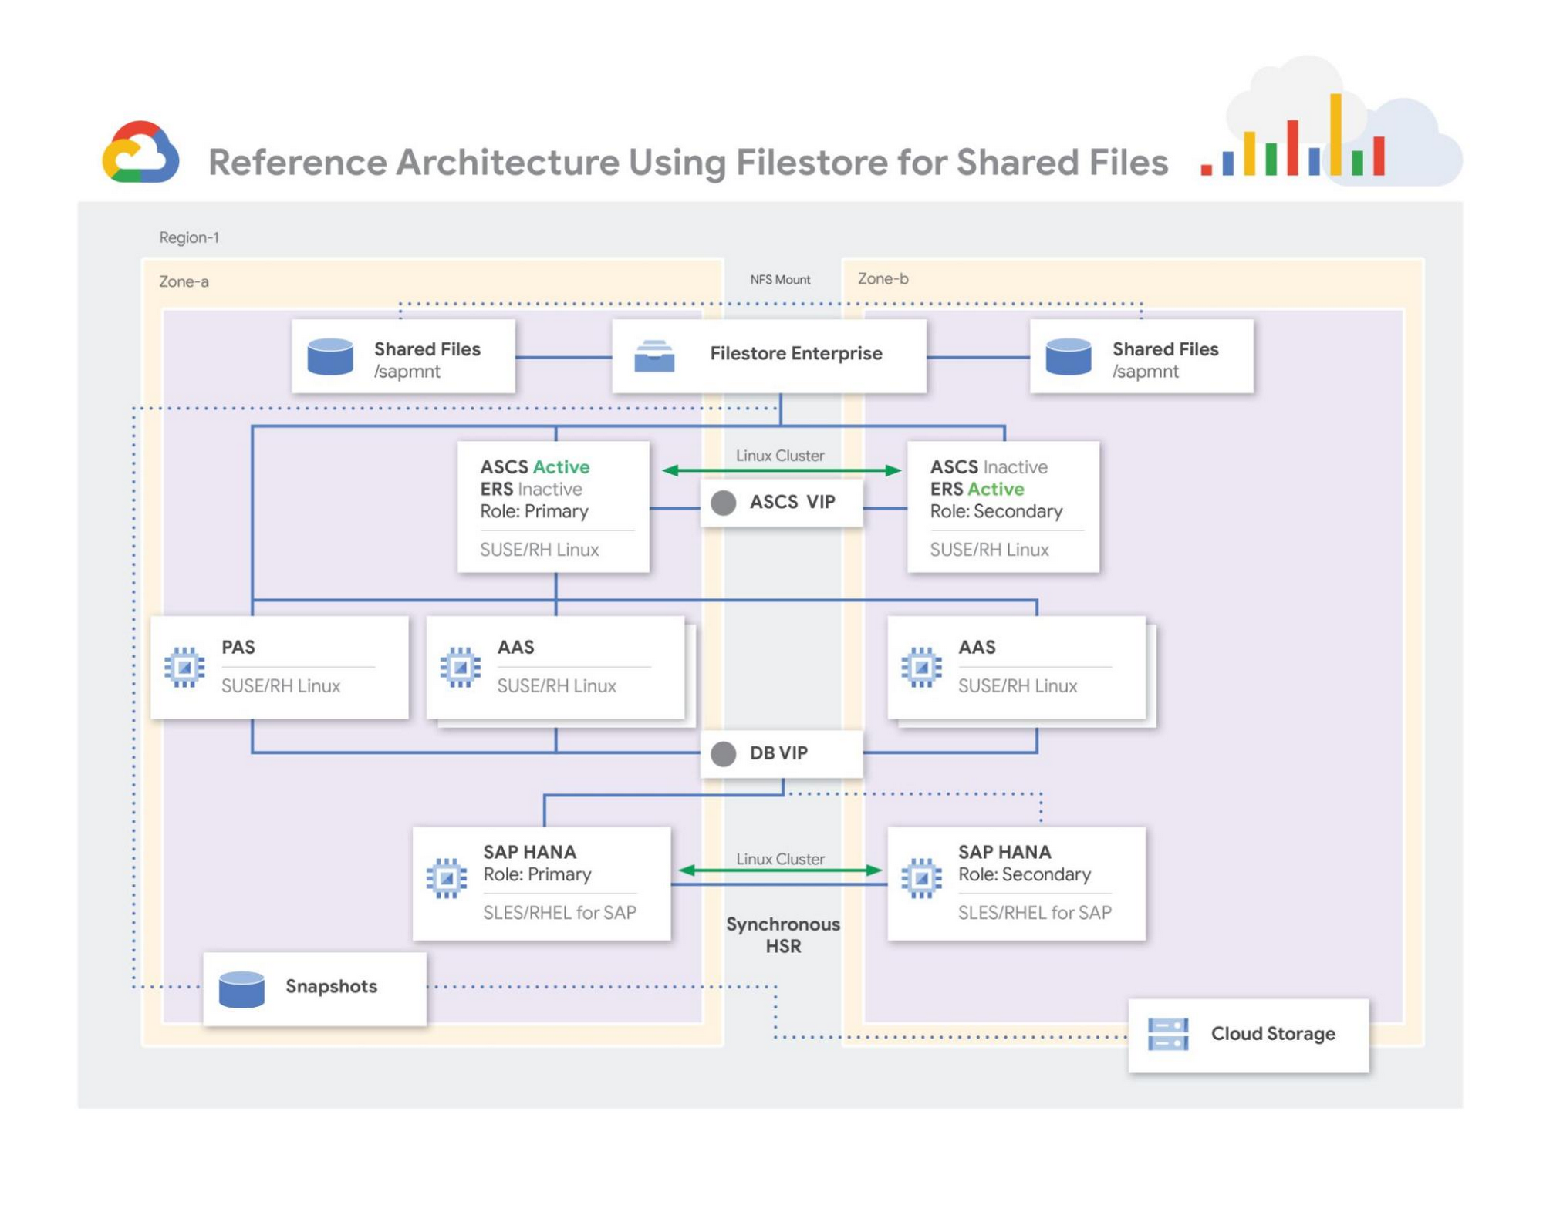The height and width of the screenshot is (1212, 1543).
Task: Click the Snapshots disk icon
Action: (x=241, y=989)
